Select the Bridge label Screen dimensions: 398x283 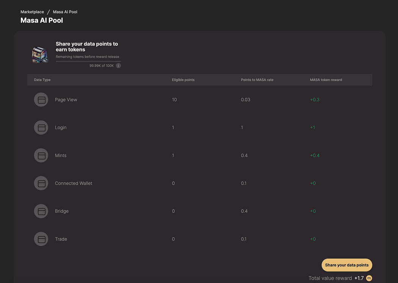pos(62,211)
